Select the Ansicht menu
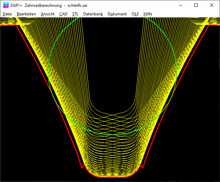220x182 pixels. 48,14
